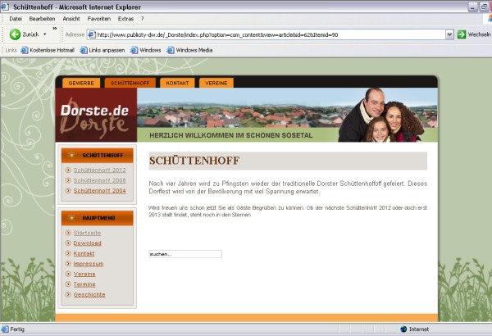The image size is (492, 336).
Task: Open Download in Hauptmenü
Action: click(88, 243)
